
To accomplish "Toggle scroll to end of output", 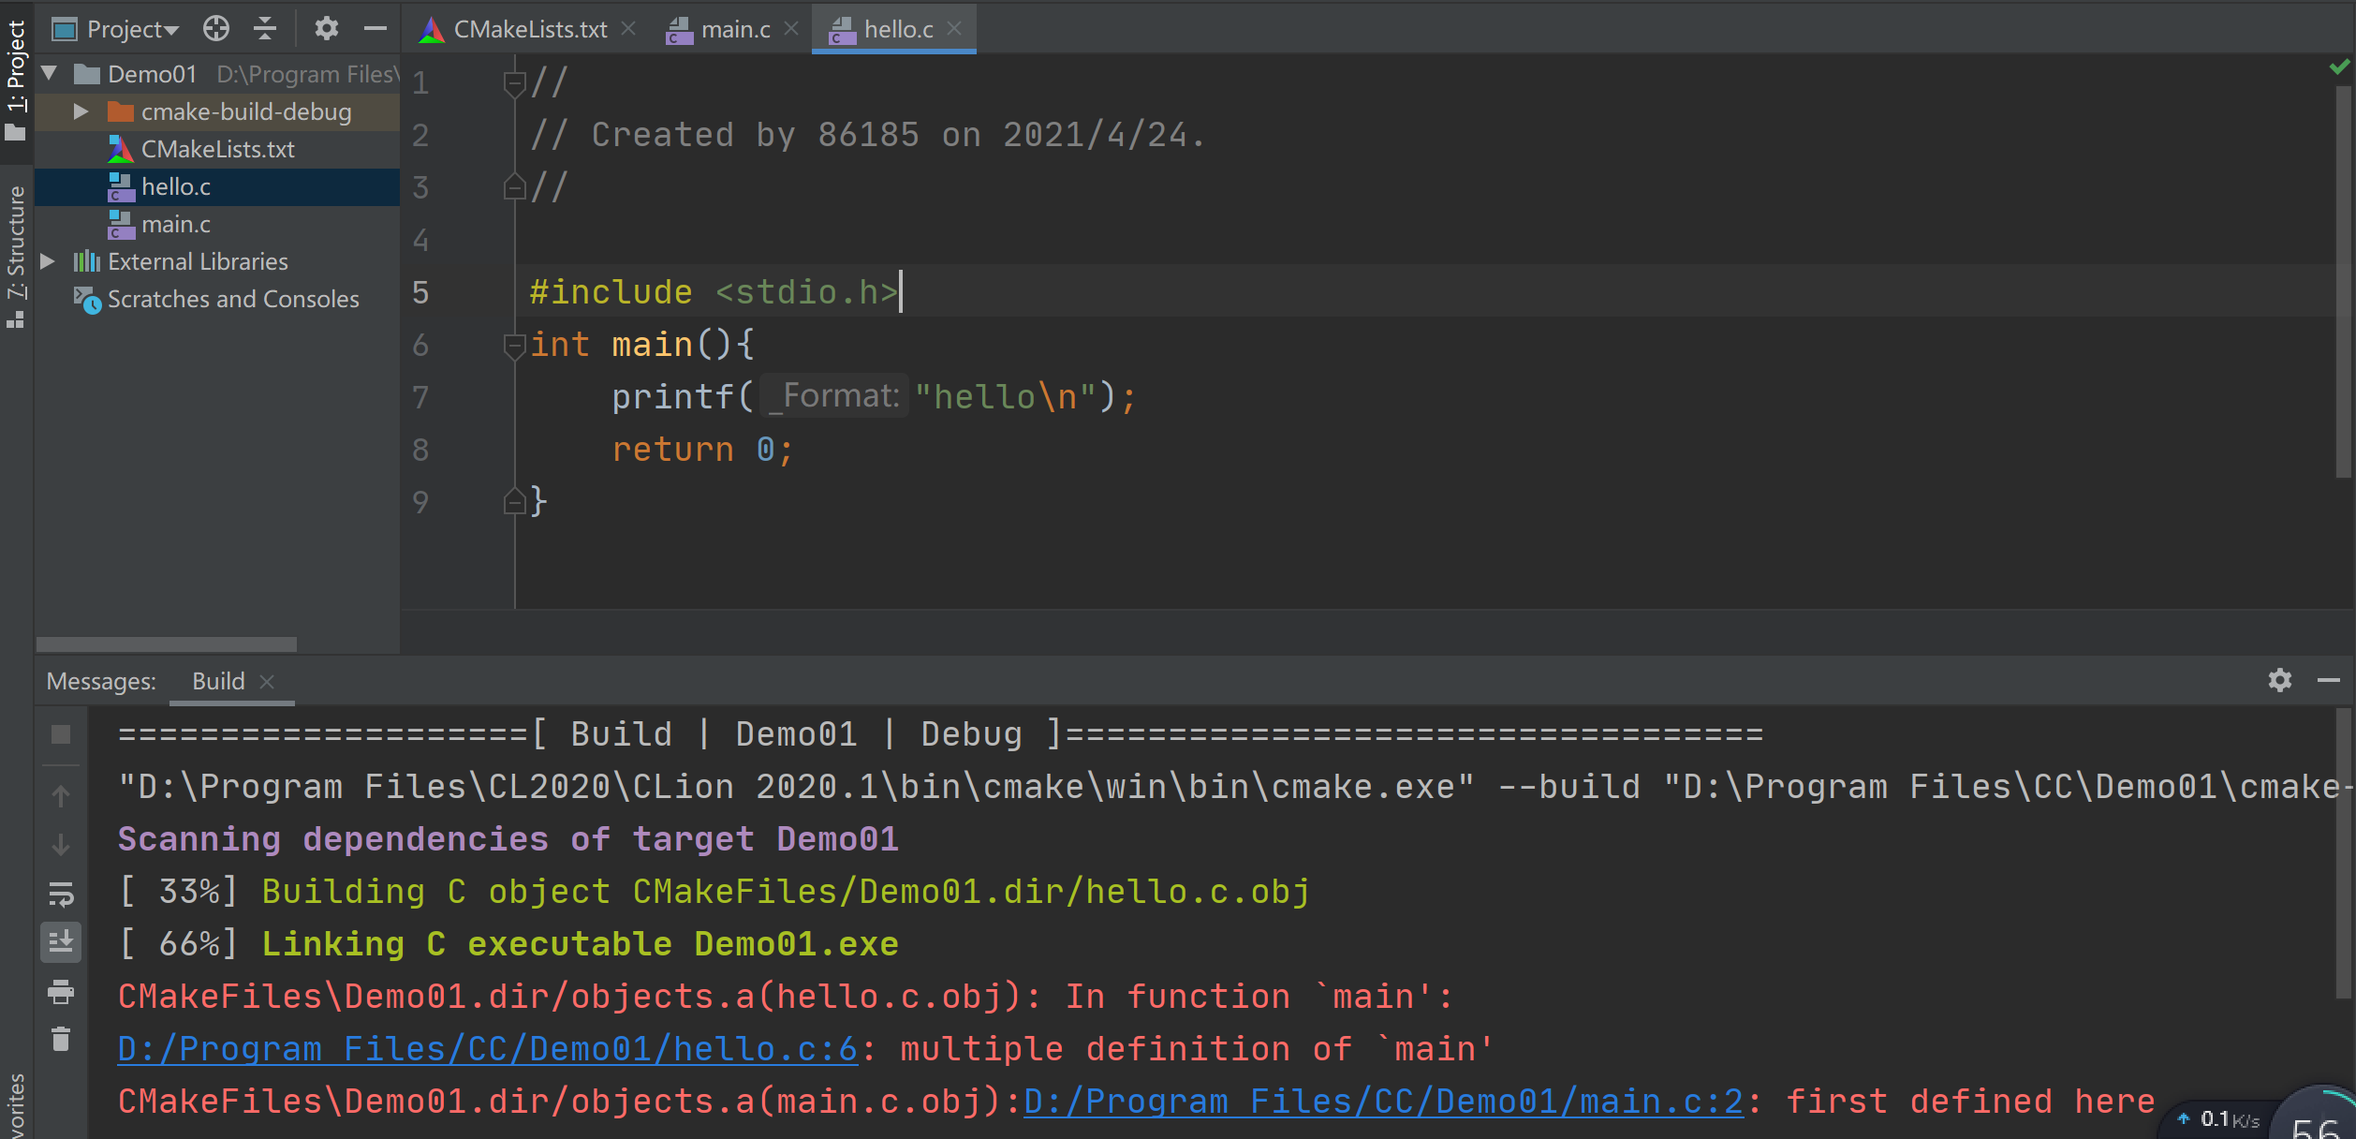I will click(x=61, y=941).
